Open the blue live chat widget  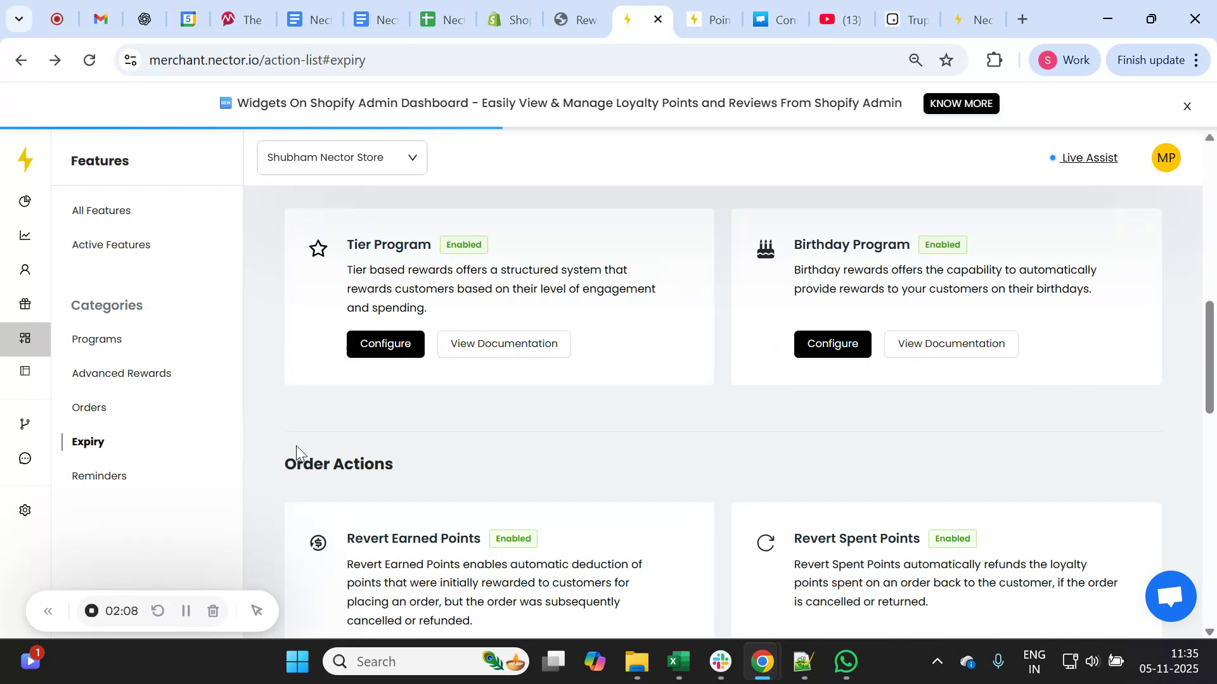(1170, 596)
